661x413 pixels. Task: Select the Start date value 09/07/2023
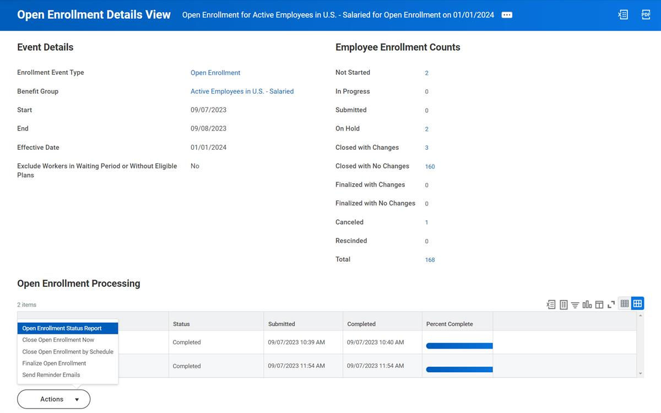(208, 110)
